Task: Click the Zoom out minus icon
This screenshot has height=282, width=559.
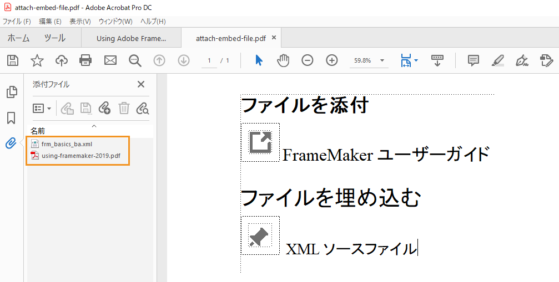Action: point(308,60)
